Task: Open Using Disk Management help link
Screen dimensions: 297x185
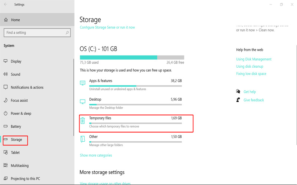Action: pos(254,59)
